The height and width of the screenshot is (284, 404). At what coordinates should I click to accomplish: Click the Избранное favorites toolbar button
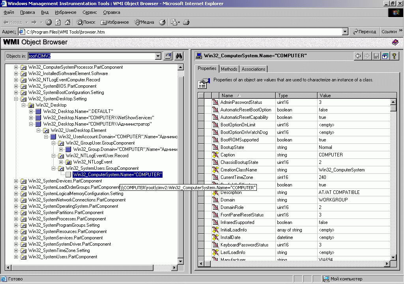115,22
